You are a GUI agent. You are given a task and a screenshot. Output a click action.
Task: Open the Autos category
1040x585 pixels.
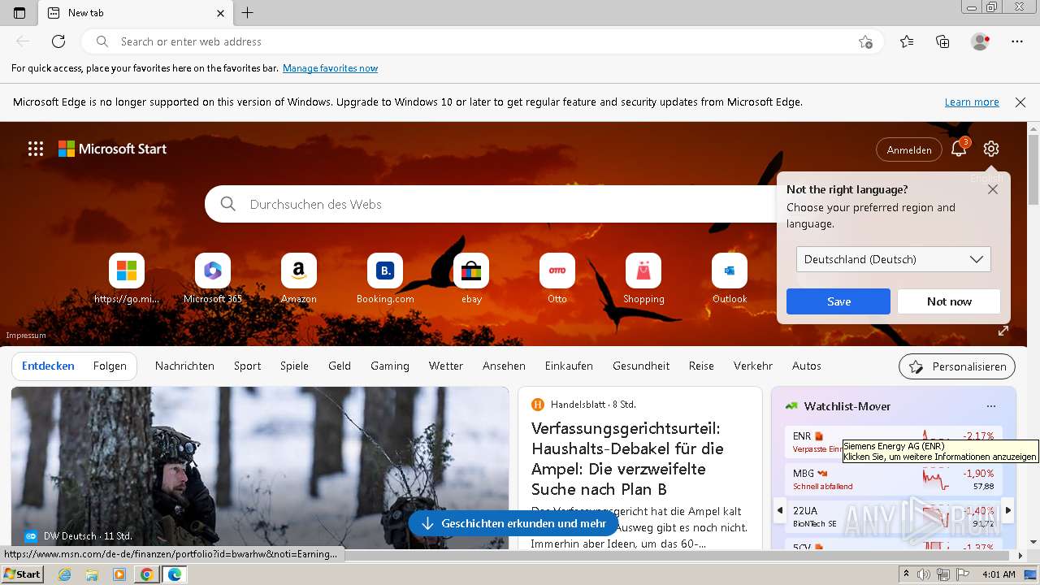click(807, 366)
